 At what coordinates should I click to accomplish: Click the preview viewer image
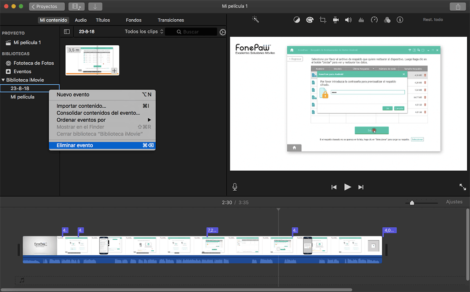coord(348,104)
